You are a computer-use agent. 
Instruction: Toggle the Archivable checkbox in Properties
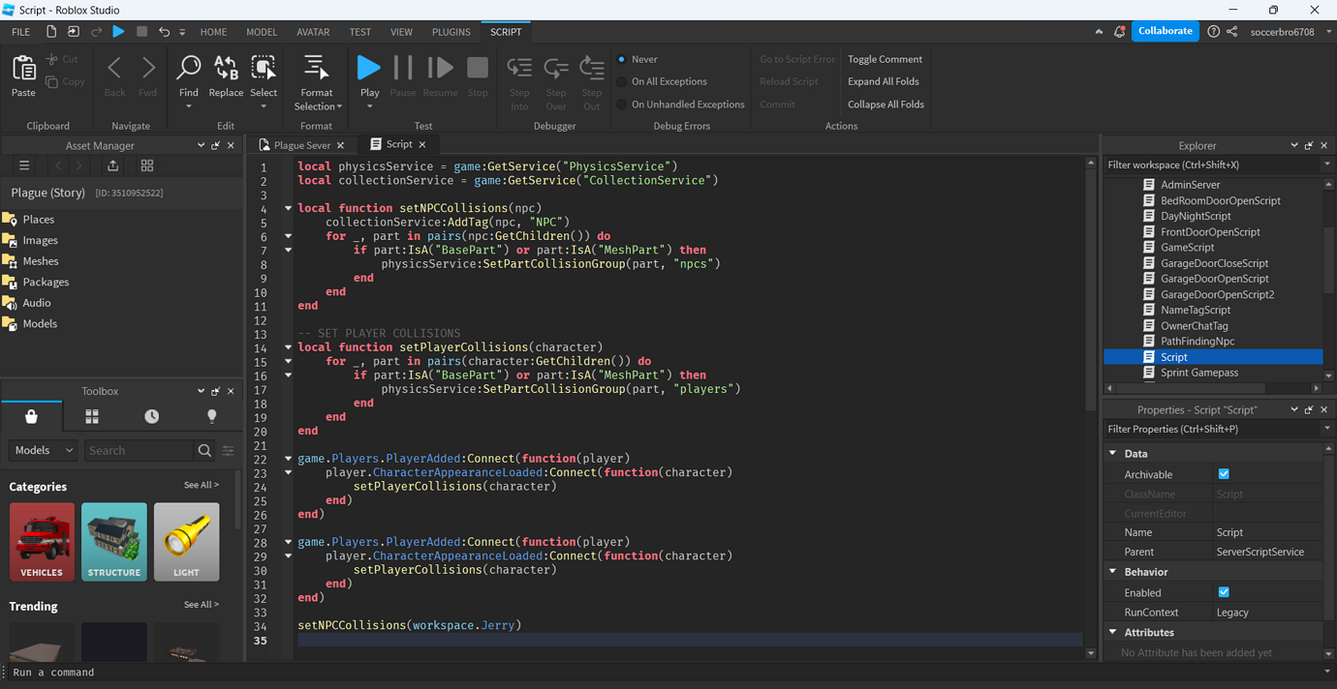[1224, 473]
